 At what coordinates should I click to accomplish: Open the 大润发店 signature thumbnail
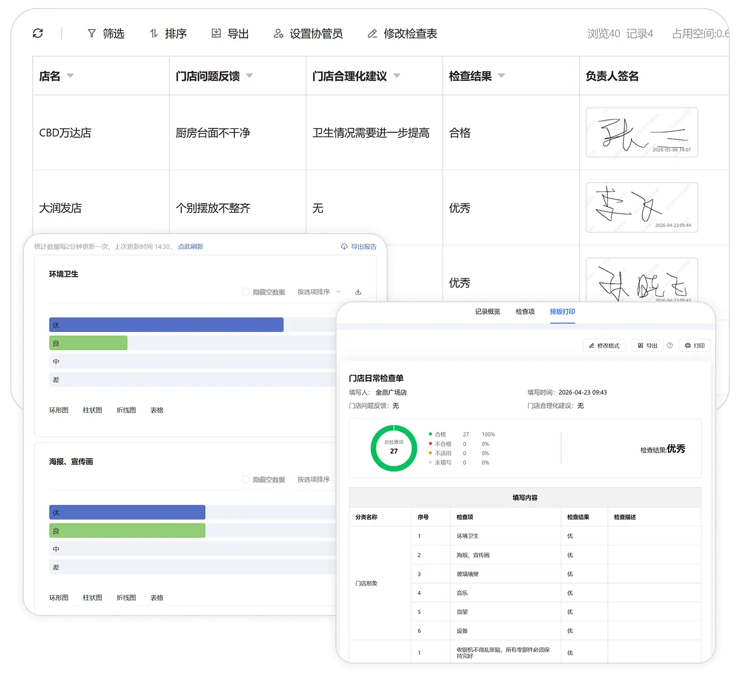[x=642, y=207]
